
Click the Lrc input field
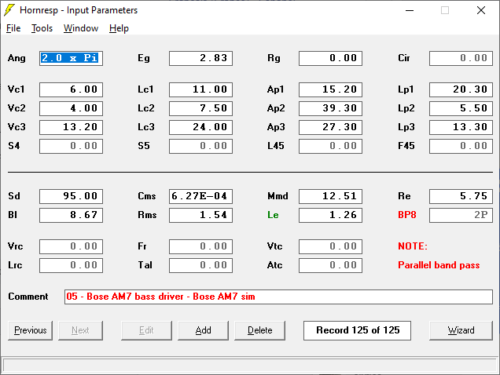[x=71, y=265]
